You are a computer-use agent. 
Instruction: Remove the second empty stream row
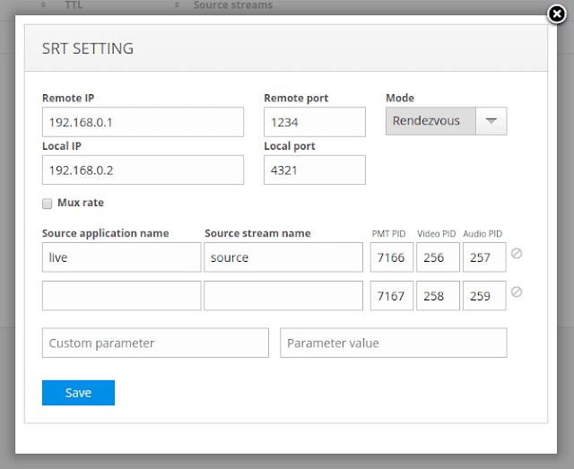point(517,292)
